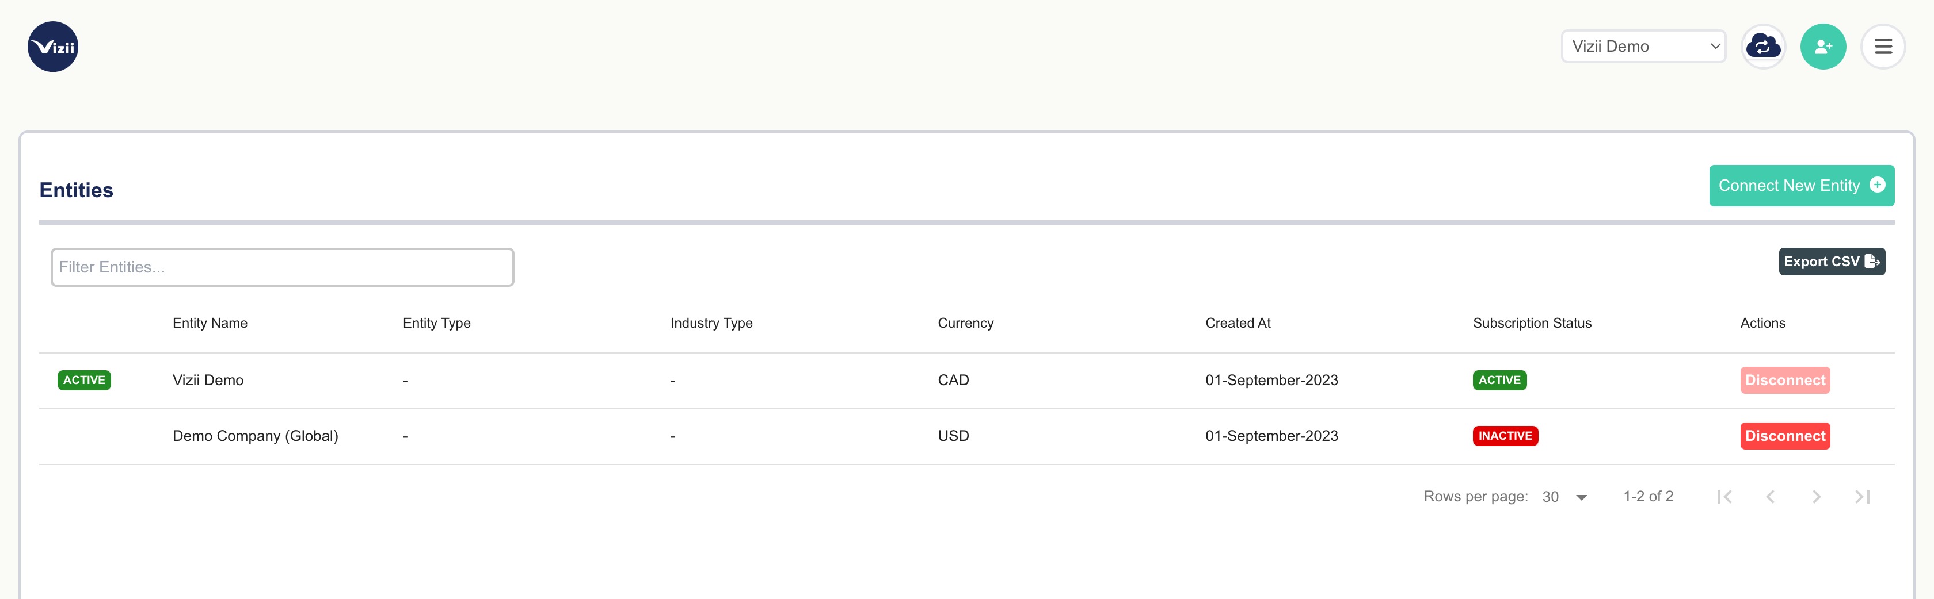Go to the next page

pos(1816,496)
